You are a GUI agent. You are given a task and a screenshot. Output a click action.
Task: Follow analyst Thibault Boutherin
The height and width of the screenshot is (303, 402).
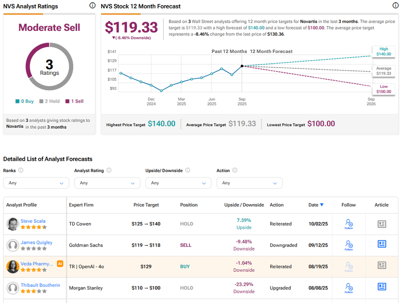[x=349, y=288]
